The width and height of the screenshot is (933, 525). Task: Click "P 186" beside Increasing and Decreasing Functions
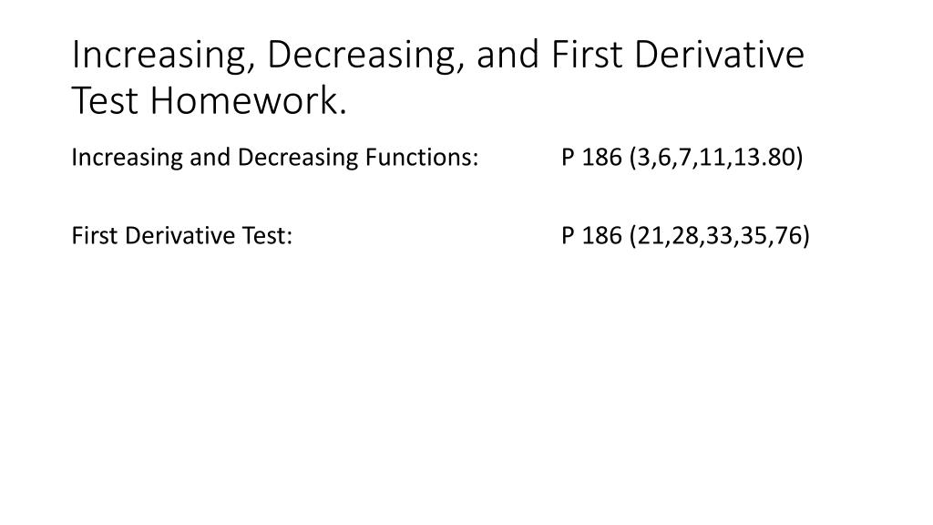pyautogui.click(x=591, y=157)
